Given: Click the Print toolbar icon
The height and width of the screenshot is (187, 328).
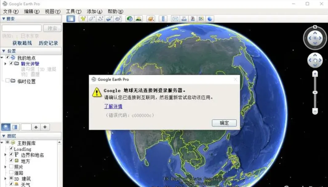Looking at the screenshot, I should click(x=184, y=19).
